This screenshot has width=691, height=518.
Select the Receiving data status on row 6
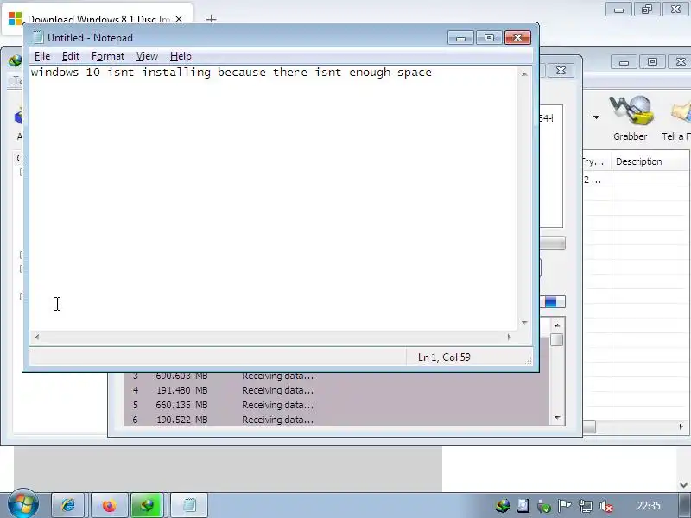[277, 420]
